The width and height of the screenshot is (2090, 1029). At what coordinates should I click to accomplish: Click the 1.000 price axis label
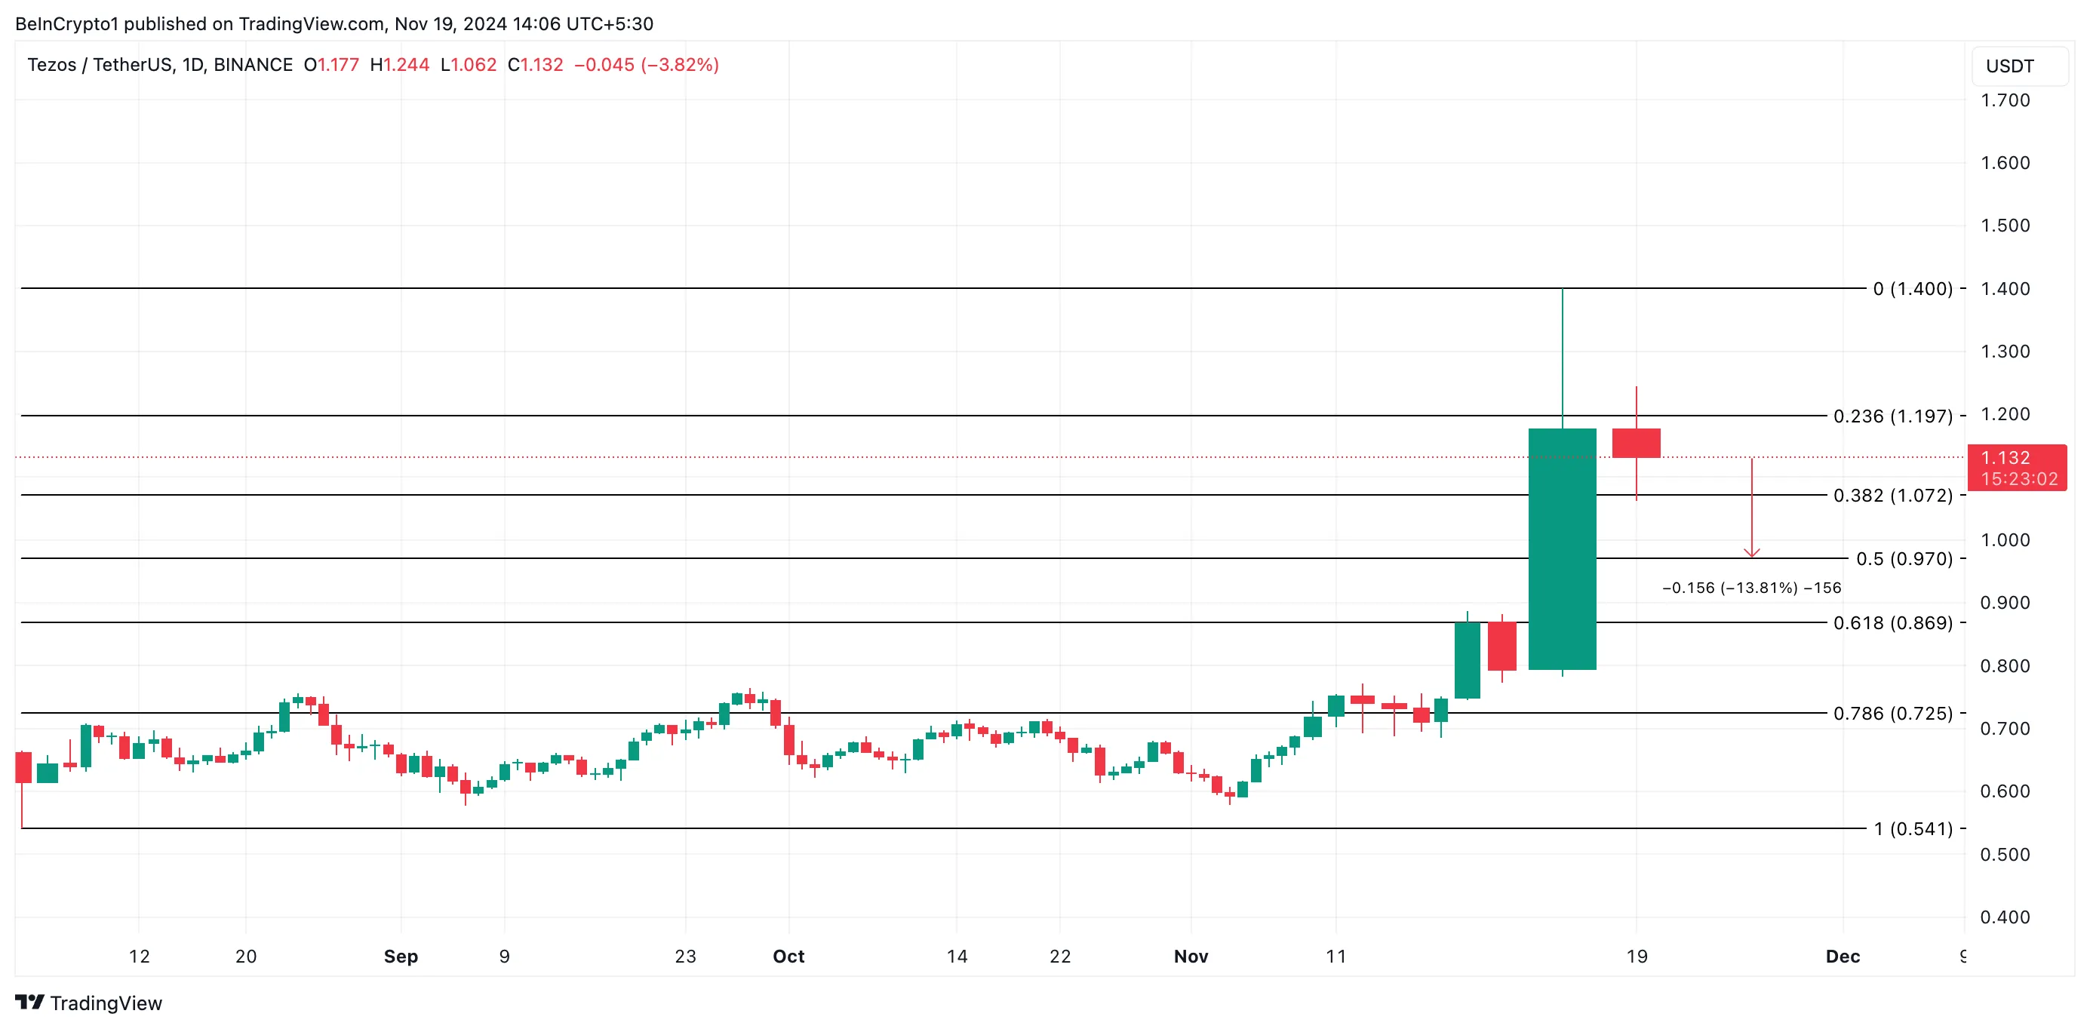[x=2005, y=539]
